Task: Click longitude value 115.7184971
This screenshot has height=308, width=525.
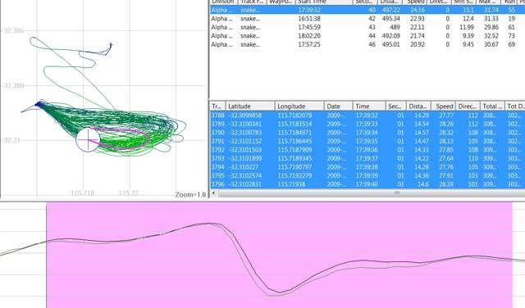Action: point(294,133)
